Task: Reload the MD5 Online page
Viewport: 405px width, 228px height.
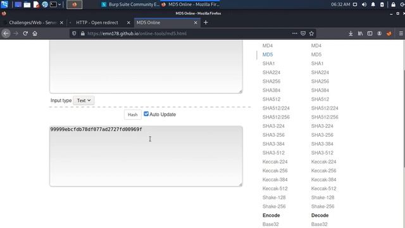Action: click(25, 34)
